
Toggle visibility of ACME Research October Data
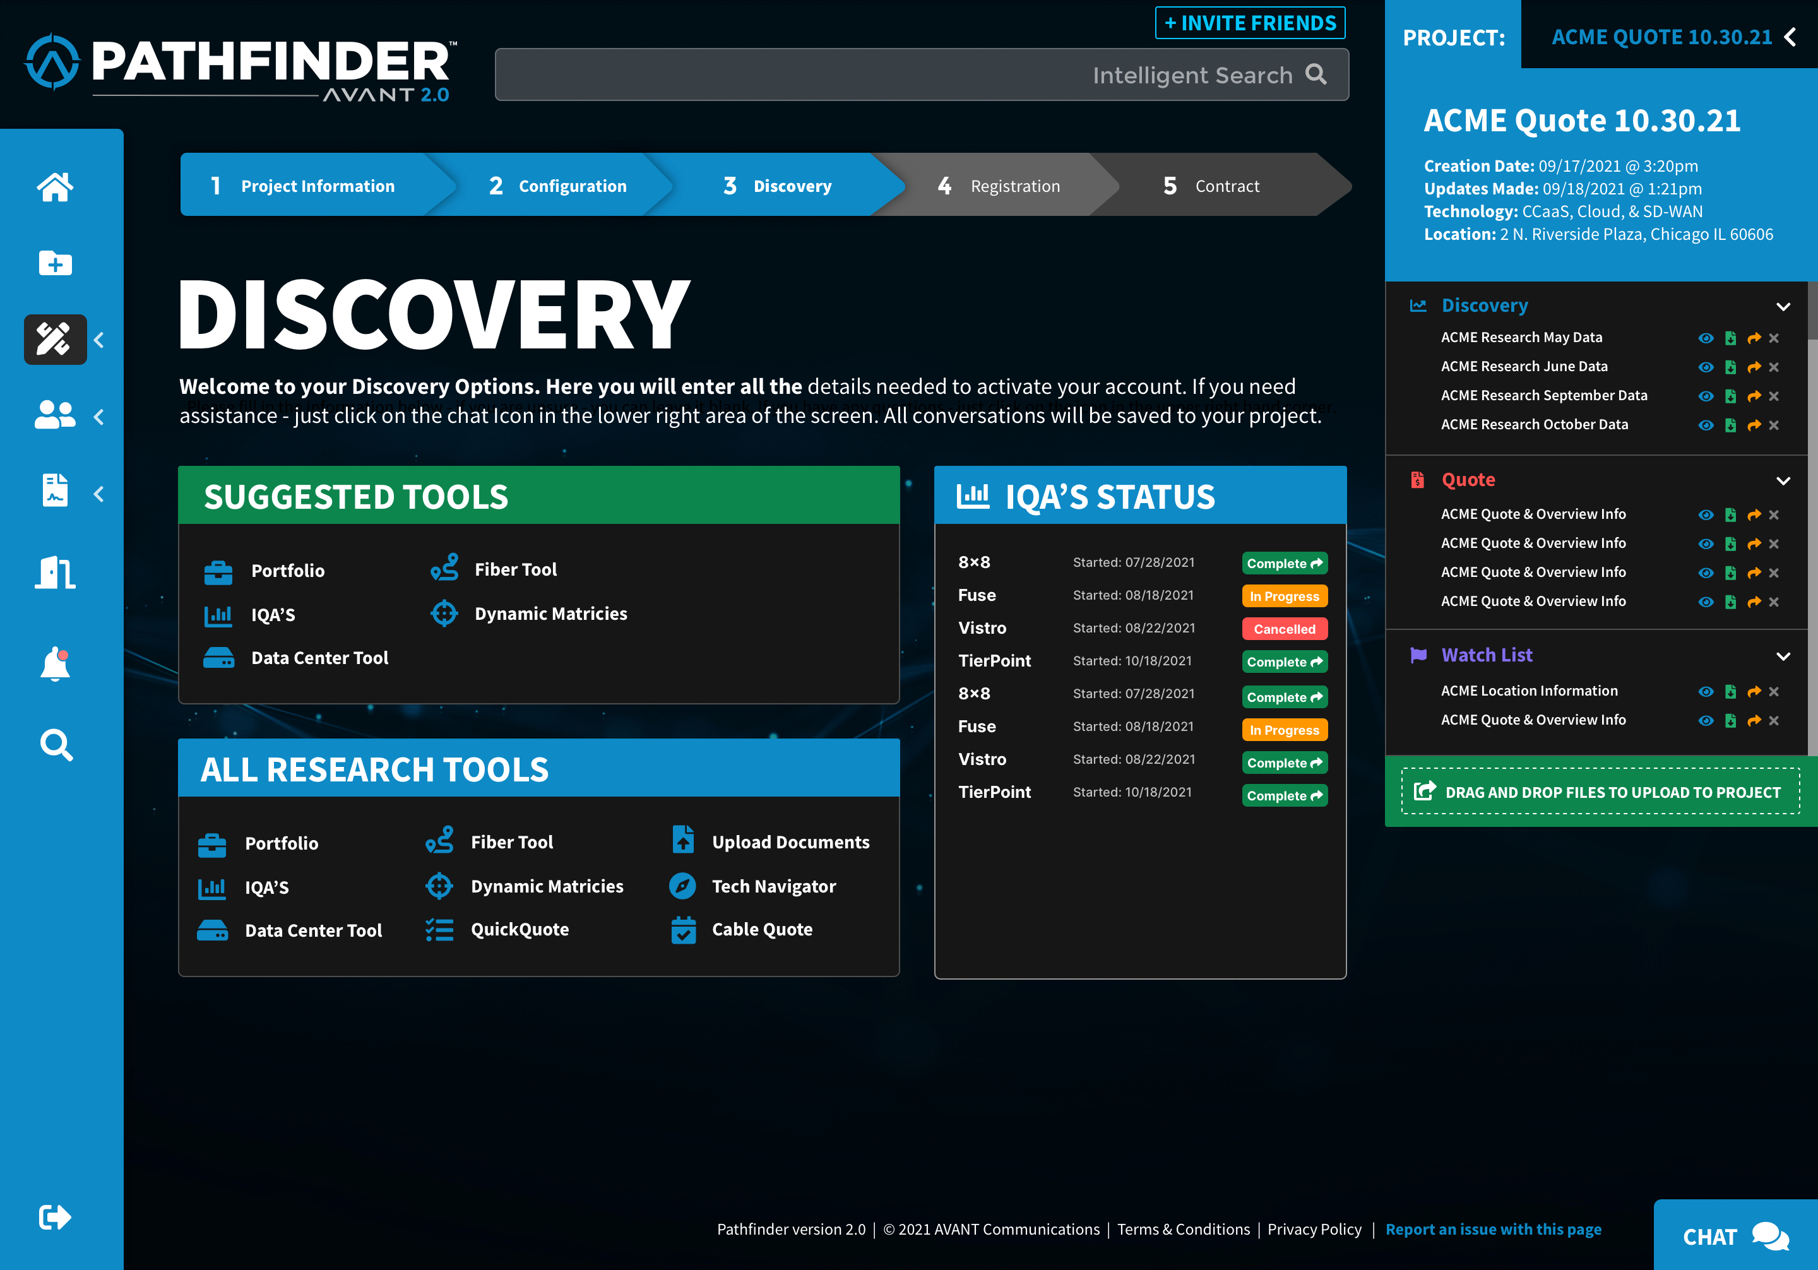tap(1706, 425)
